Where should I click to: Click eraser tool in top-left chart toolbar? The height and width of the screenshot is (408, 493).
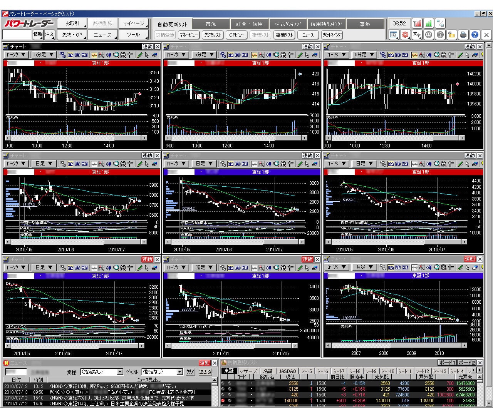(x=154, y=55)
